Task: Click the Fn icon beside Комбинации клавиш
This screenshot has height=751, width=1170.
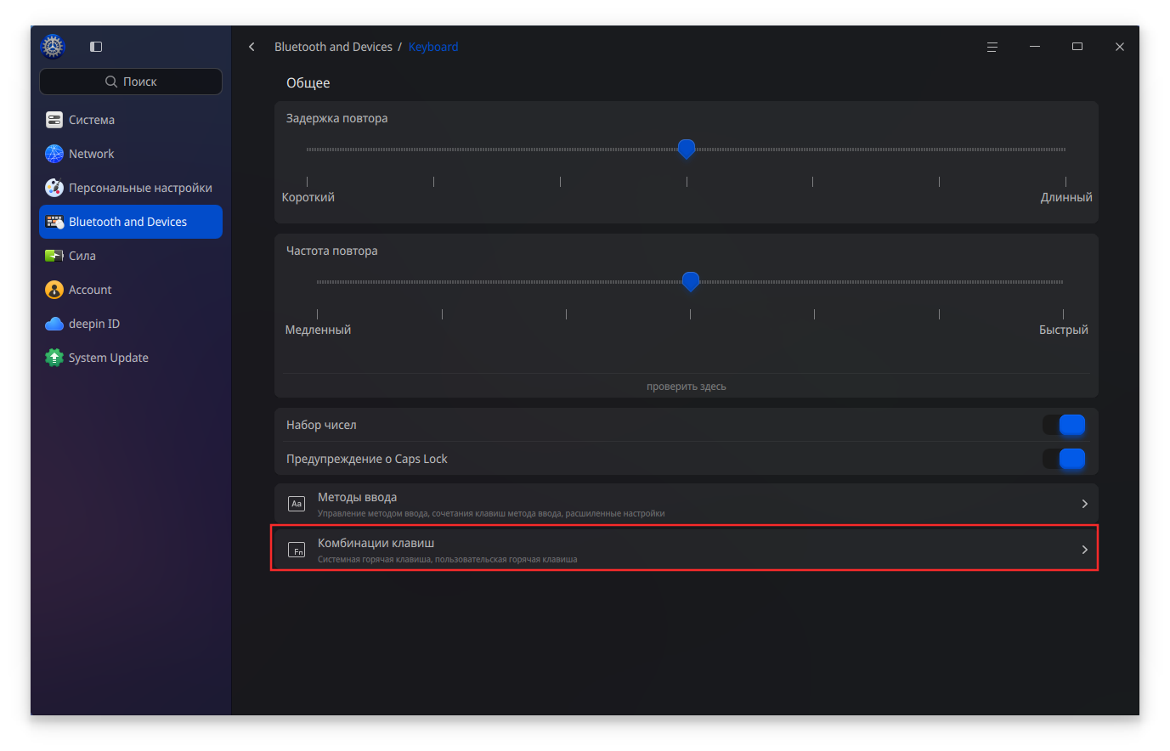Action: (x=297, y=550)
